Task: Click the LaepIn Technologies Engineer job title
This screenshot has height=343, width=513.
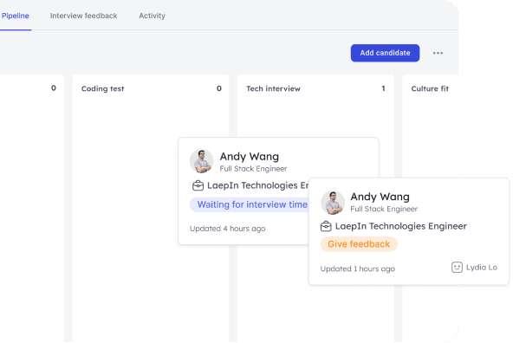Action: [400, 226]
